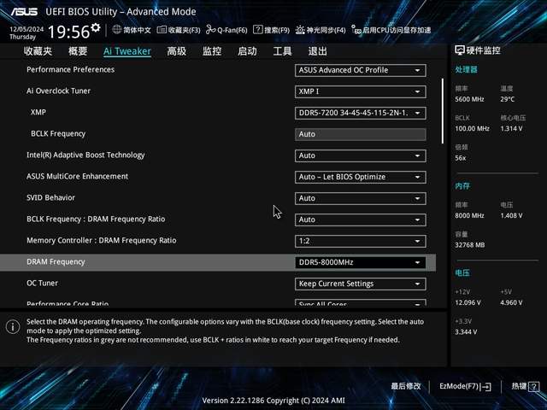Viewport: 547px width, 410px height.
Task: Click the 1.408 V memory voltage value
Action: (511, 216)
